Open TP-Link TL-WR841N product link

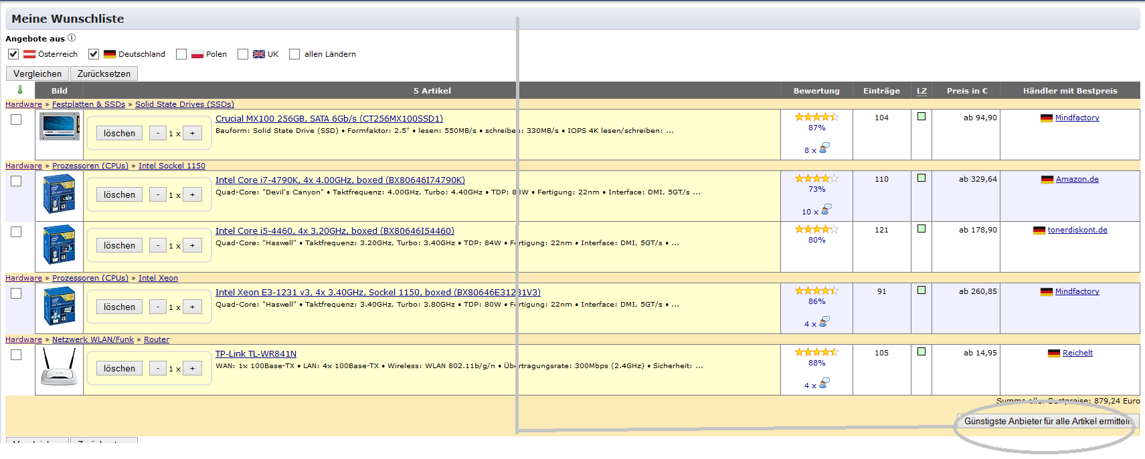256,353
